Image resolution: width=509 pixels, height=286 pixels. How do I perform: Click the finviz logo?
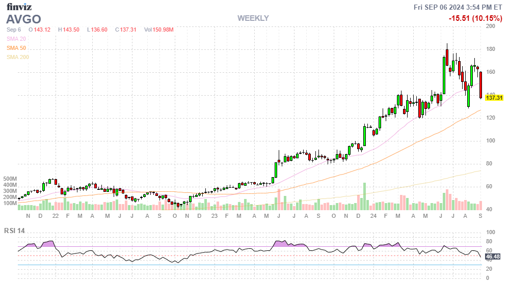20,7
